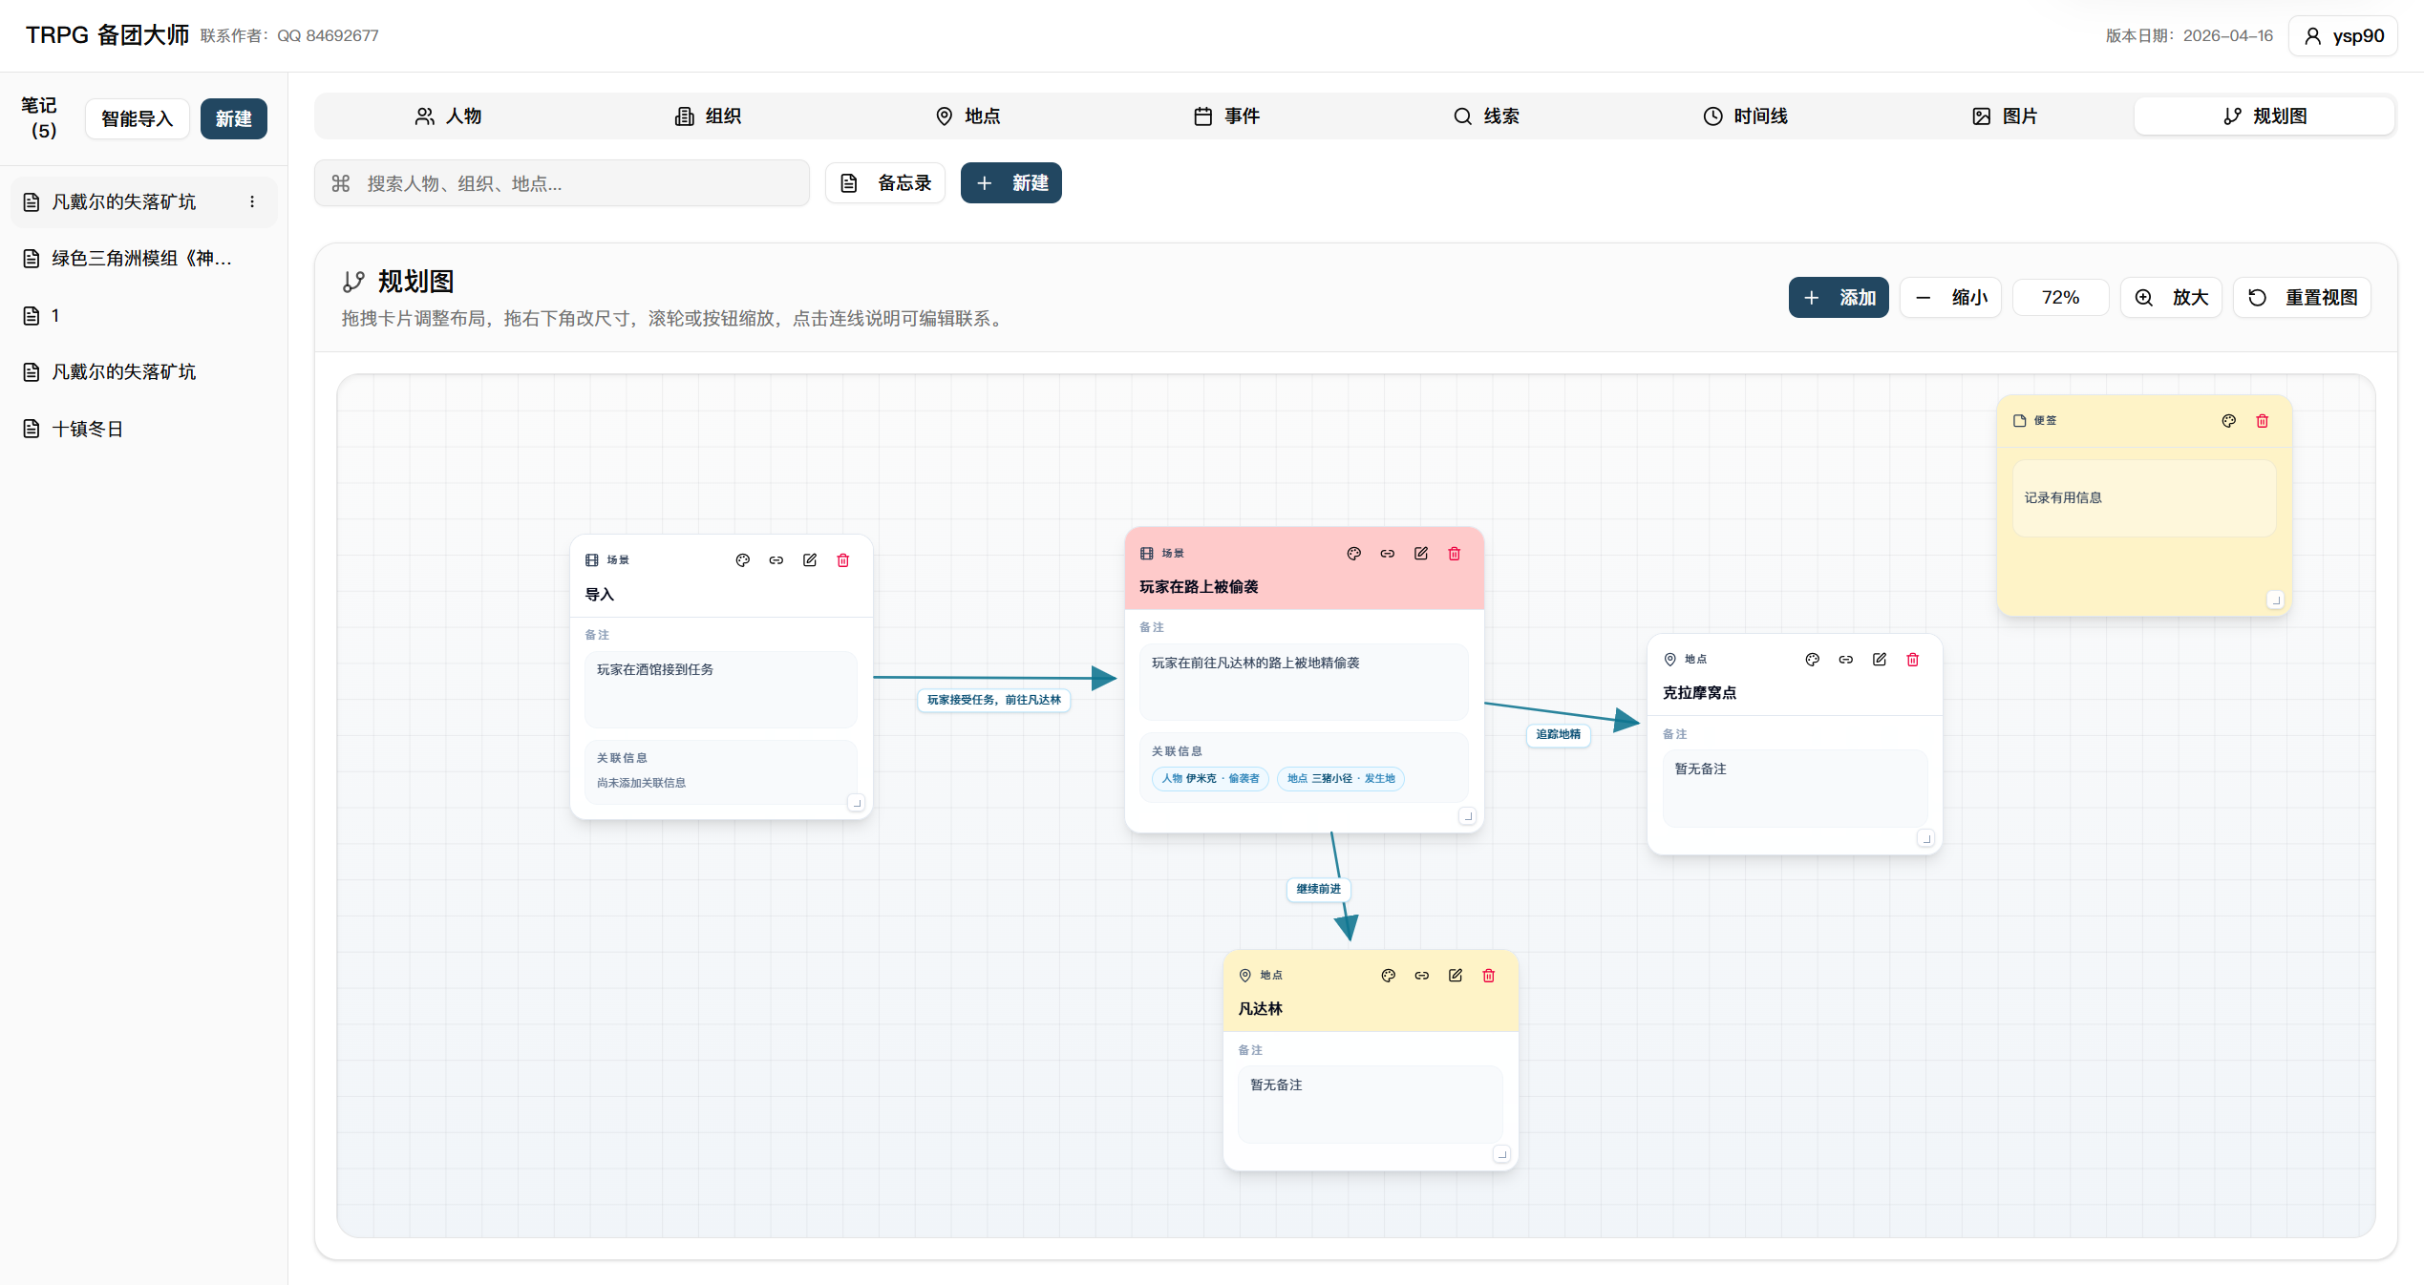Click 暂无备注 in 克拉摩窝点 card
2424x1285 pixels.
pyautogui.click(x=1701, y=769)
